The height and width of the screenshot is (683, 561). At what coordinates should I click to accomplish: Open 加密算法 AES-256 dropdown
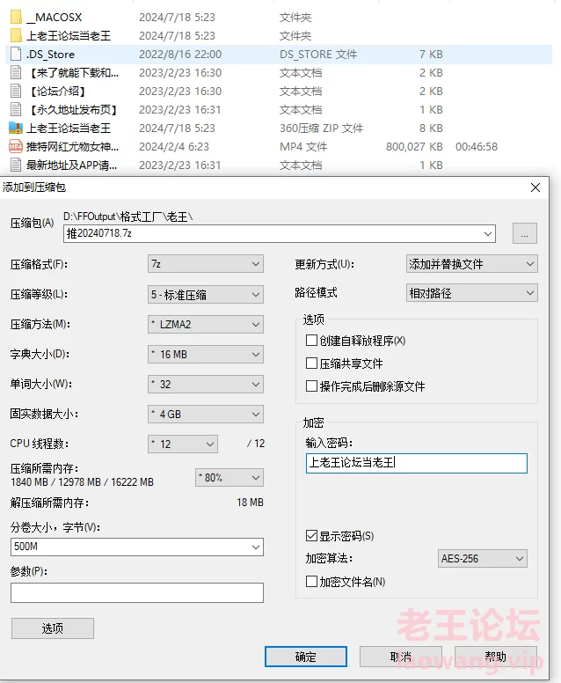482,558
